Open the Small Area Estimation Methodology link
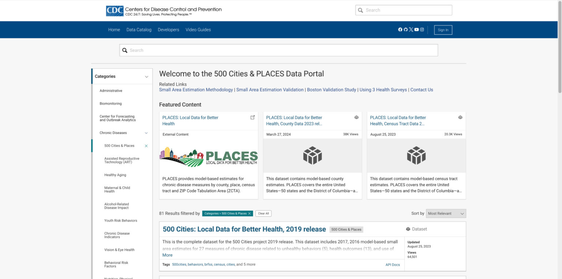This screenshot has height=279, width=562. [196, 89]
